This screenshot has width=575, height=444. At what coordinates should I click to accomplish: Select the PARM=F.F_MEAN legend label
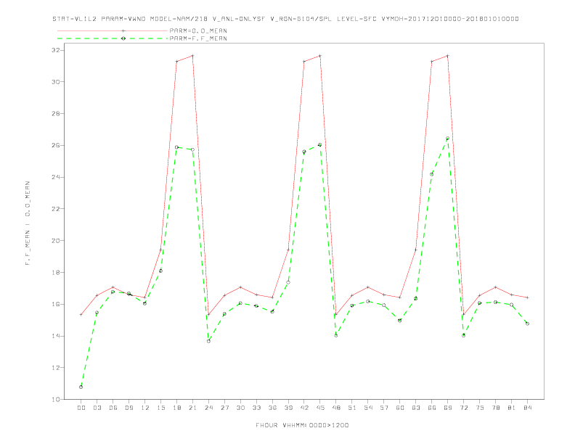198,38
